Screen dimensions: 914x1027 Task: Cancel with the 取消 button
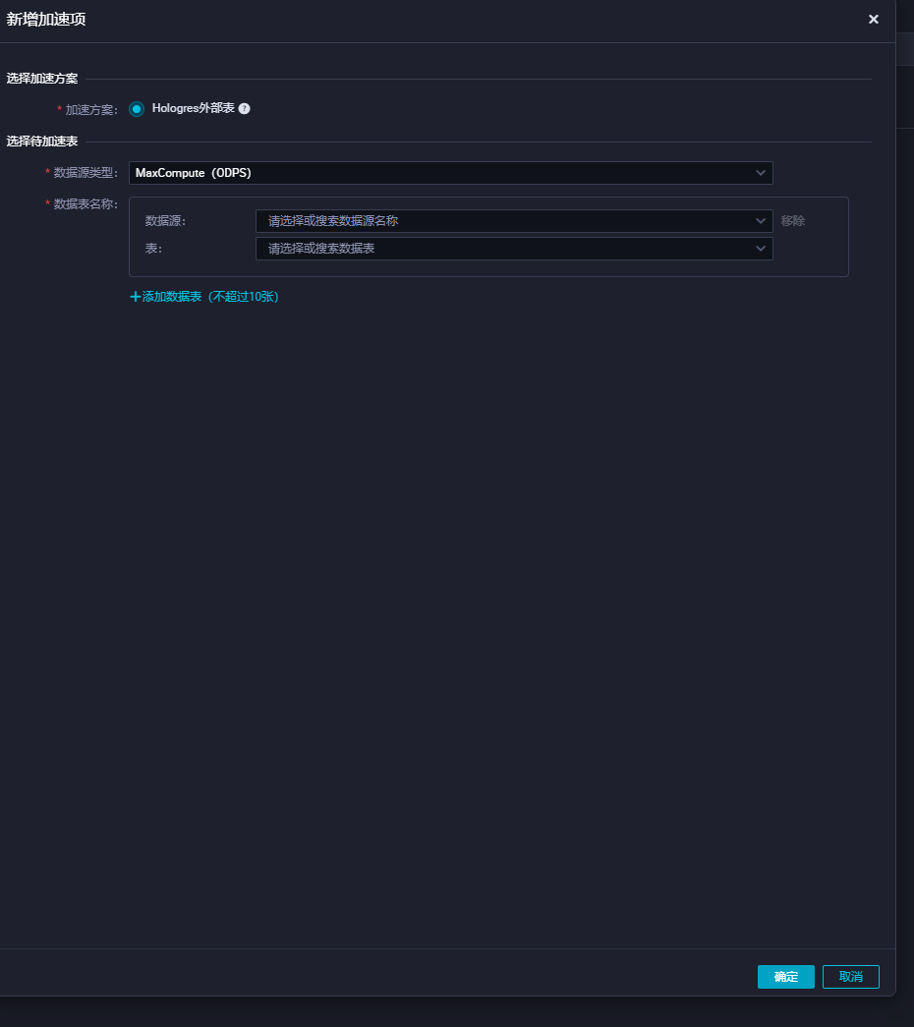[x=850, y=977]
